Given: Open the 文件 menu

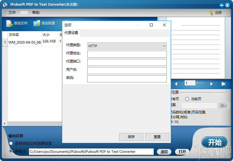Looking at the screenshot, I should click(12, 13).
